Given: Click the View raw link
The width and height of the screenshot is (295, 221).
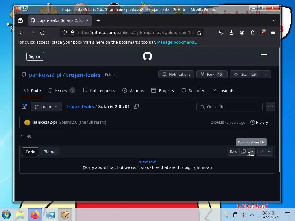Looking at the screenshot, I should click(147, 161).
